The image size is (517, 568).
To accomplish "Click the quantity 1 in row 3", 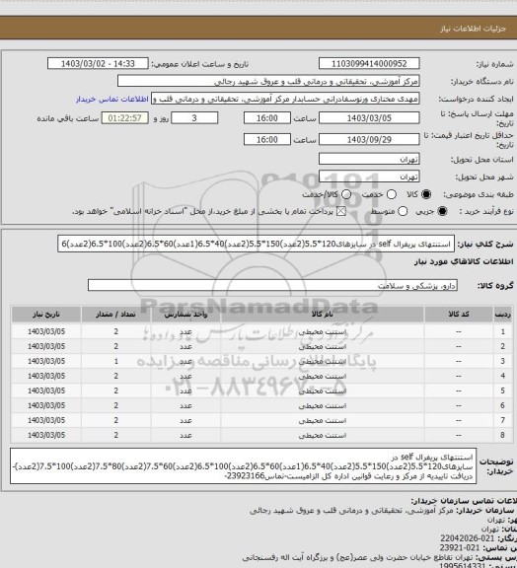I will (116, 361).
